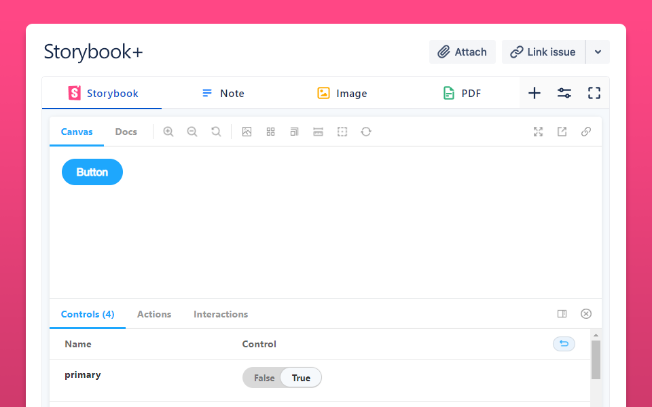
Task: Enable the measure tool icon
Action: click(318, 132)
